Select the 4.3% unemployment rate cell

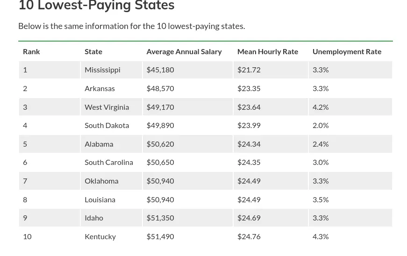(321, 236)
